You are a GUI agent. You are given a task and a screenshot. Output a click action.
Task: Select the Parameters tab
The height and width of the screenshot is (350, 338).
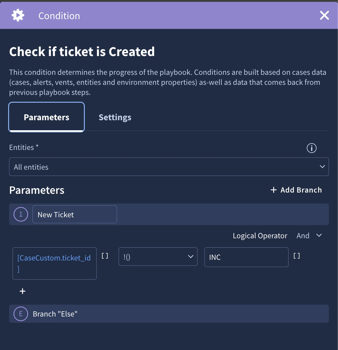coord(46,117)
